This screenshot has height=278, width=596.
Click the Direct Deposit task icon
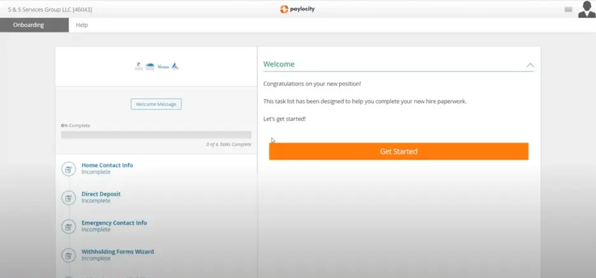coord(68,198)
